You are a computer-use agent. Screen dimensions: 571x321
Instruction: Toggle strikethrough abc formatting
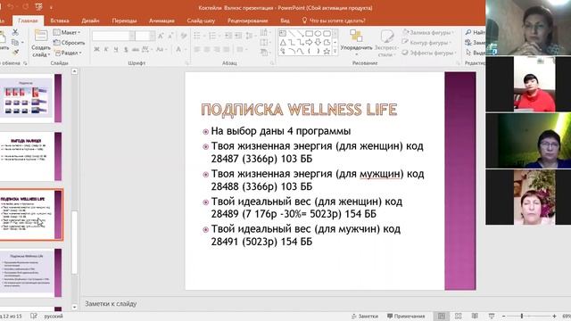tap(136, 50)
